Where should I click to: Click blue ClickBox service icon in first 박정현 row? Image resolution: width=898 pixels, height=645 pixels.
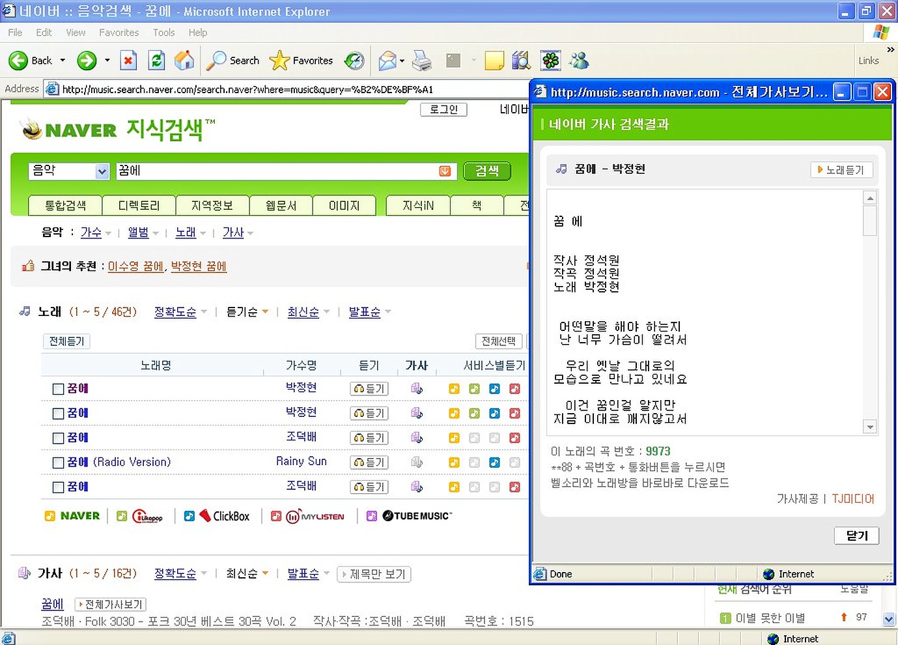coord(494,389)
